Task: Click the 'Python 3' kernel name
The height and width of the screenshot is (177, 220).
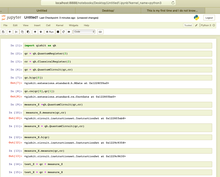Action: (206, 25)
